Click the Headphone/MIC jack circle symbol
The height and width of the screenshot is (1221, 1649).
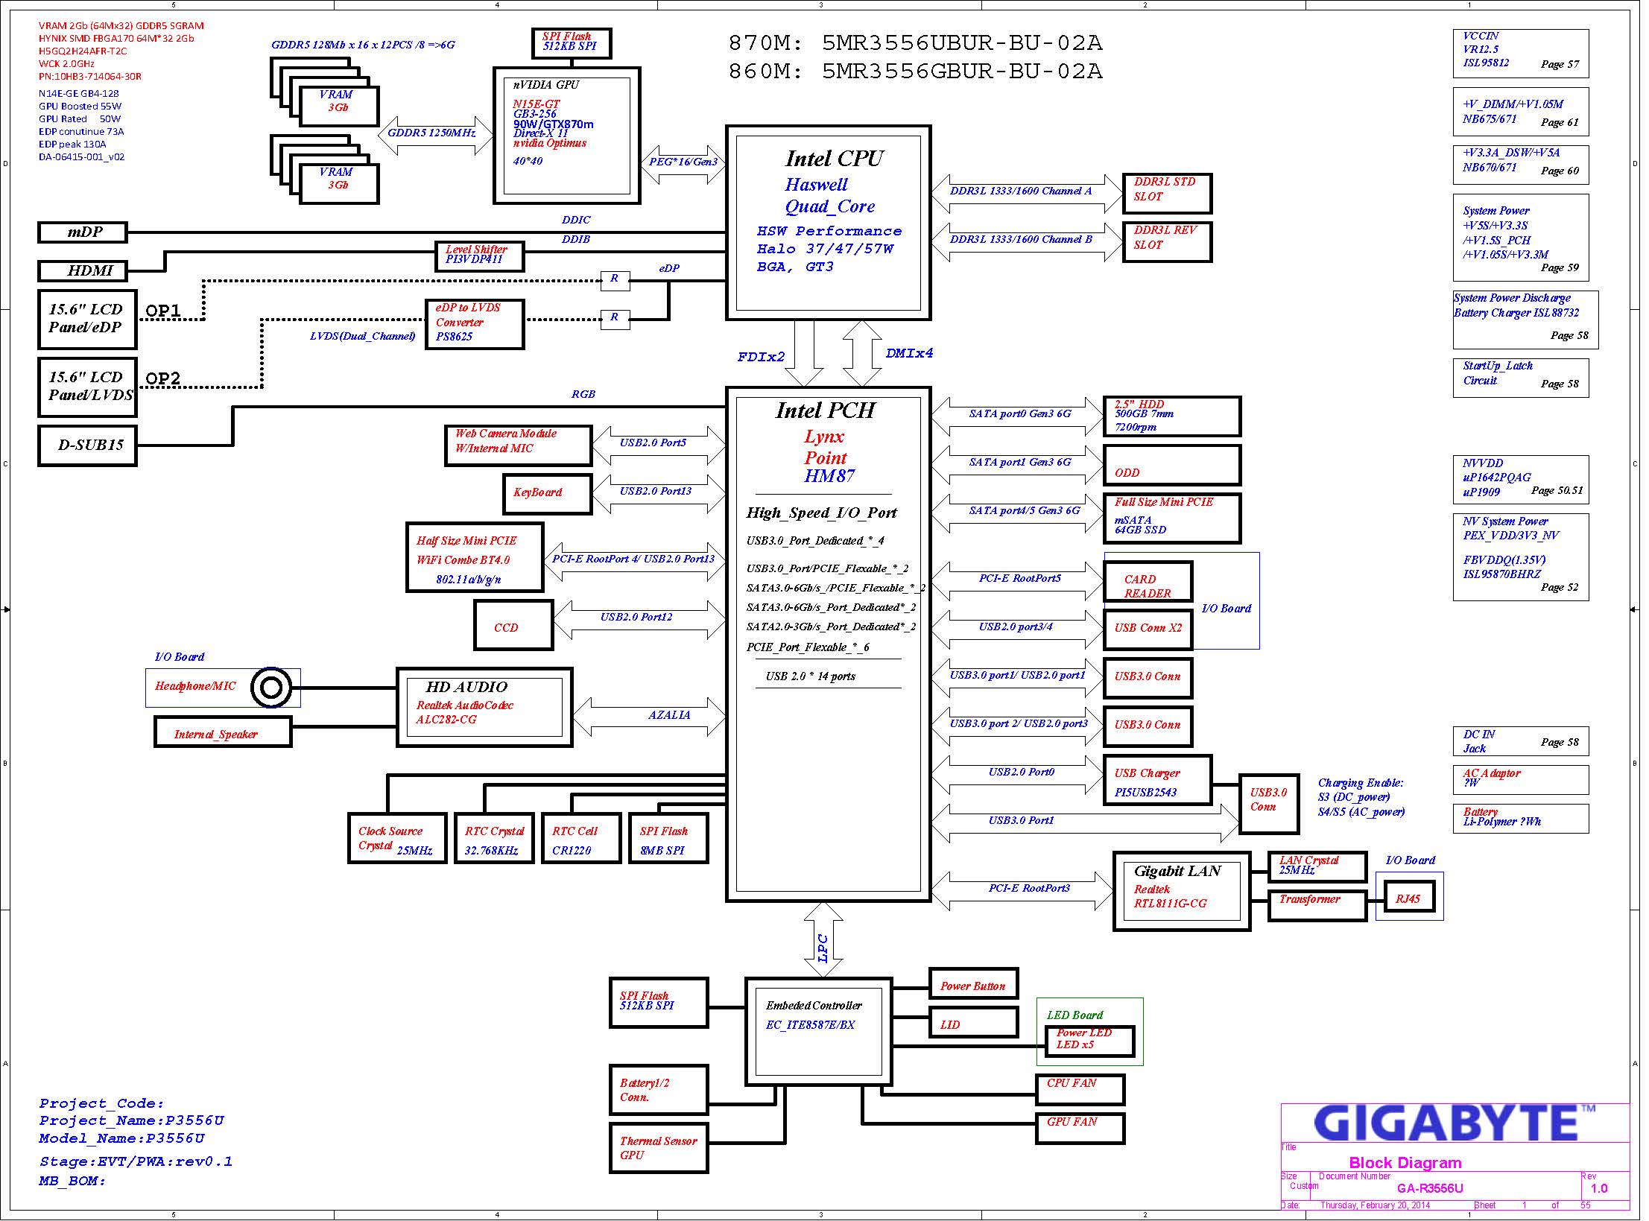click(270, 688)
